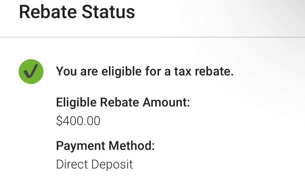The width and height of the screenshot is (305, 177).
Task: Select the "Eligible Rebate Amount:" label
Action: click(x=123, y=103)
